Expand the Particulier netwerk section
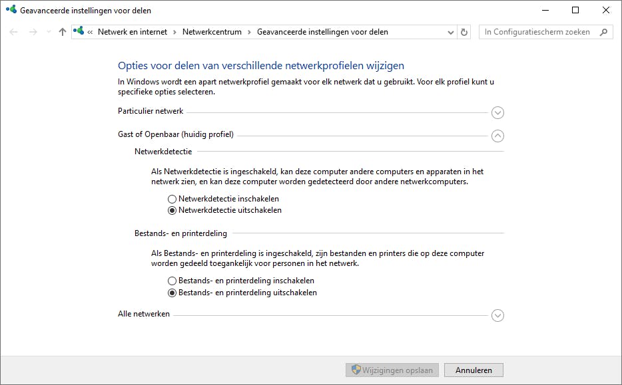Image resolution: width=622 pixels, height=385 pixels. click(x=497, y=113)
